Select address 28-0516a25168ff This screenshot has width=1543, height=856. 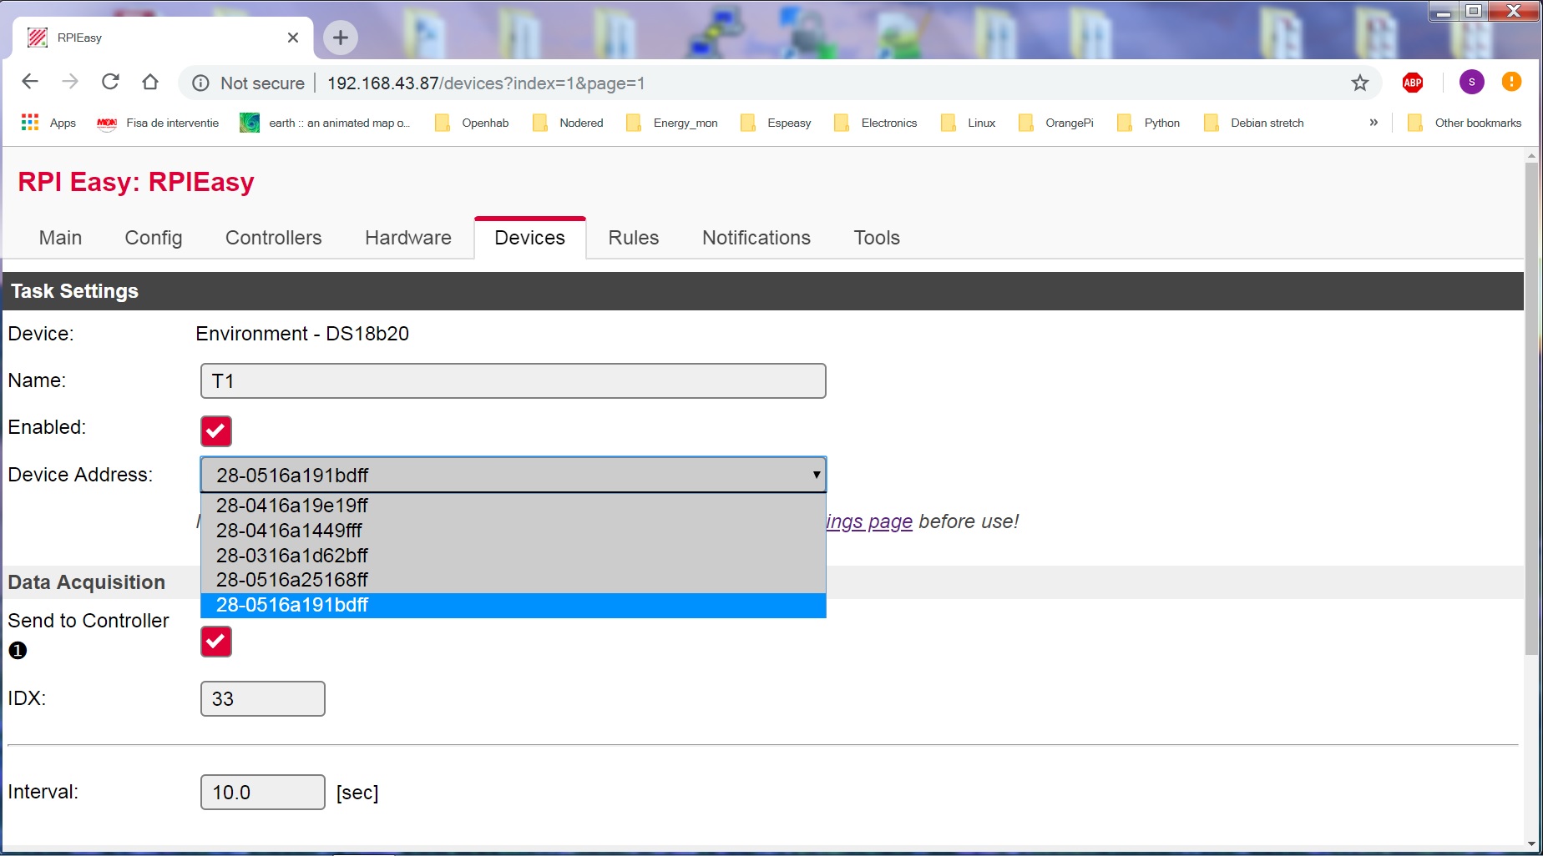point(513,580)
